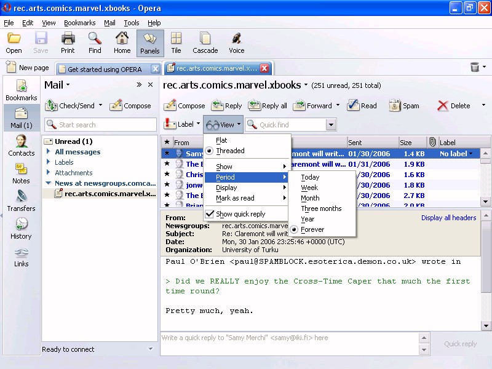
Task: Open the closed tabs trash can
Action: click(x=475, y=68)
